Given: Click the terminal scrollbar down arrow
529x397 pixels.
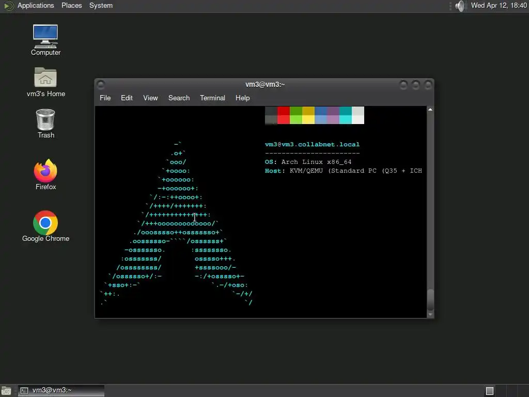Looking at the screenshot, I should (x=430, y=315).
